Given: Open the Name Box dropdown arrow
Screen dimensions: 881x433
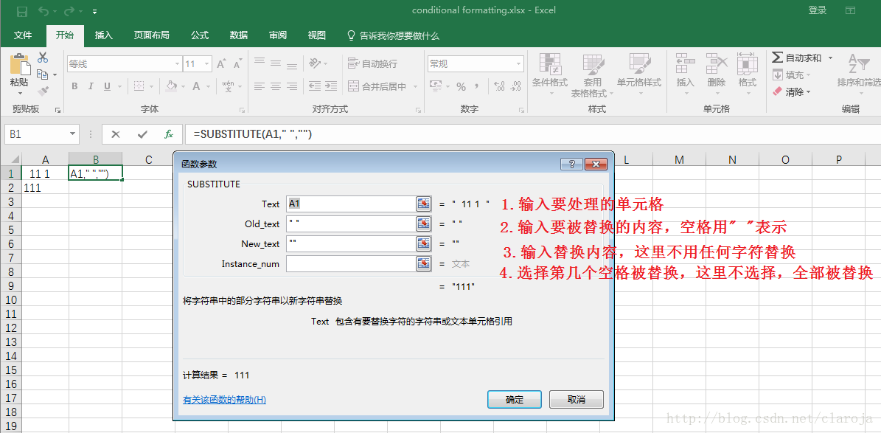Looking at the screenshot, I should click(x=72, y=134).
